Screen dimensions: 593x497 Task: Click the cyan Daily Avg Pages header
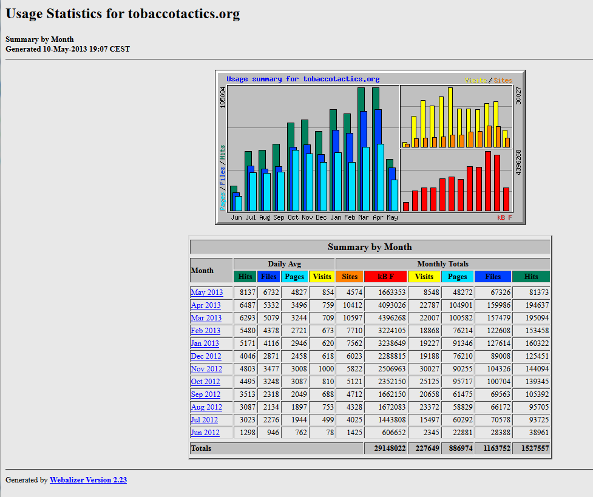[294, 277]
